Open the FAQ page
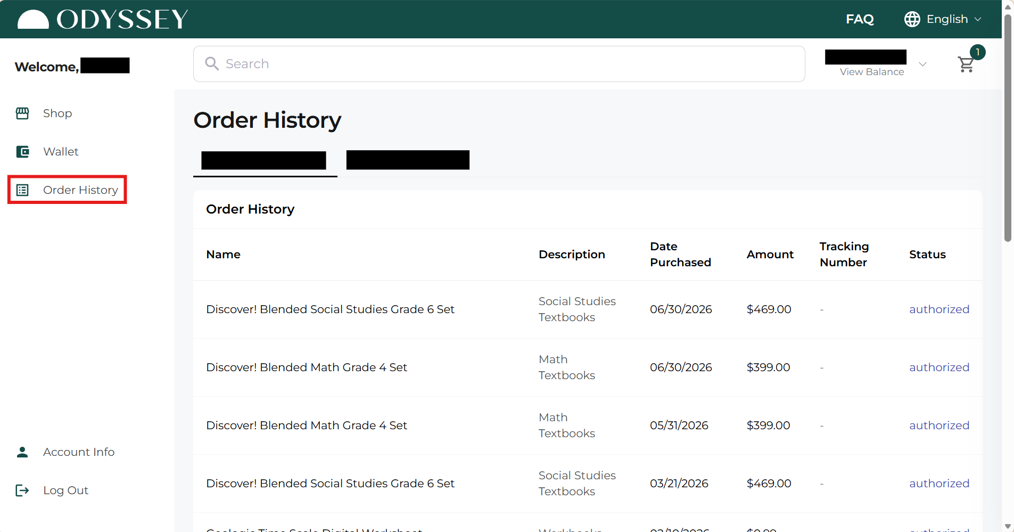The width and height of the screenshot is (1014, 532). (x=860, y=19)
